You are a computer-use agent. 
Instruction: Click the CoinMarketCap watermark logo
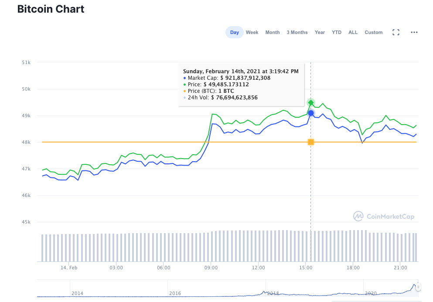[384, 216]
